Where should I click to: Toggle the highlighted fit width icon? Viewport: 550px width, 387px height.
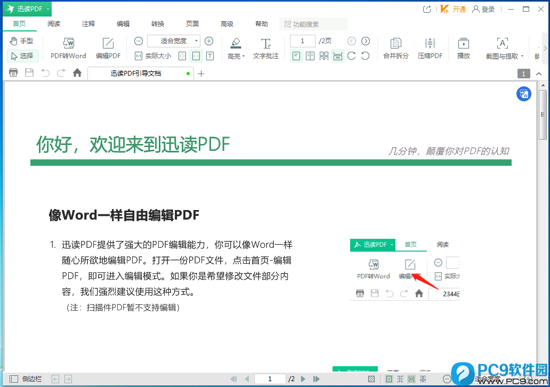coord(196,56)
